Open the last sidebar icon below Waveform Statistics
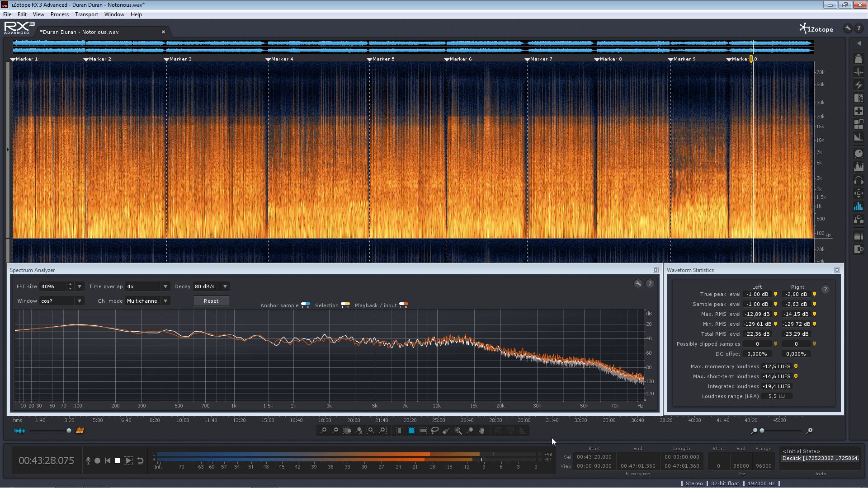The height and width of the screenshot is (488, 868). [859, 249]
